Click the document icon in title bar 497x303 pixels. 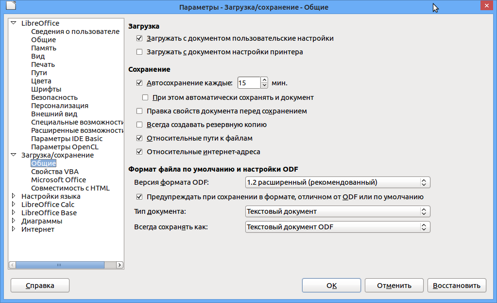point(11,5)
